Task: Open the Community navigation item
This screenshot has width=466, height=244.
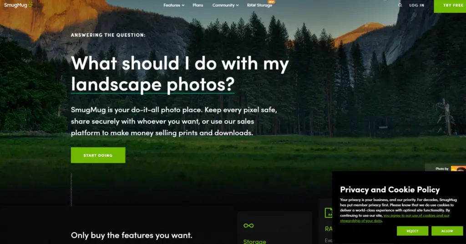Action: tap(223, 5)
